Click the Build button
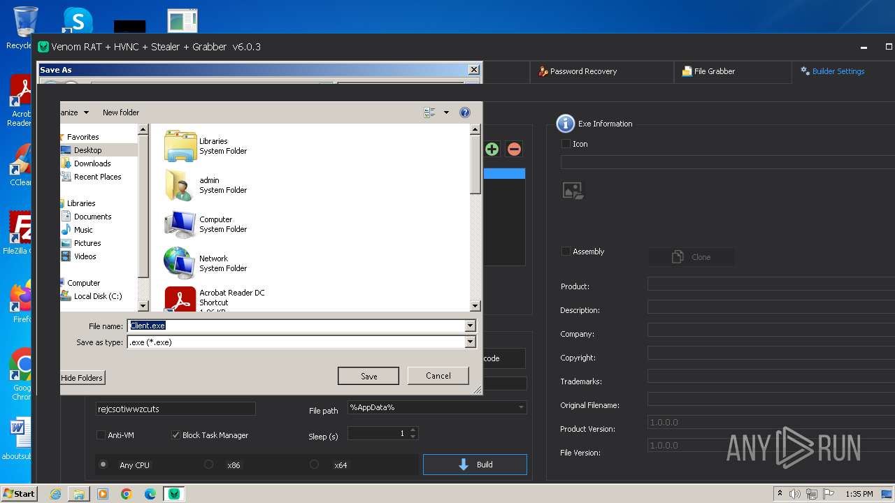895x503 pixels. 475,465
